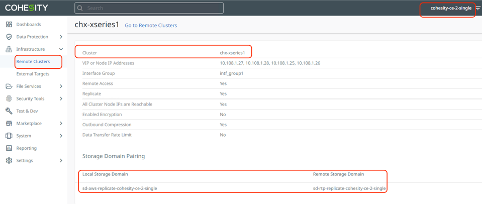Click the Remote Storage Domain column header

[338, 174]
